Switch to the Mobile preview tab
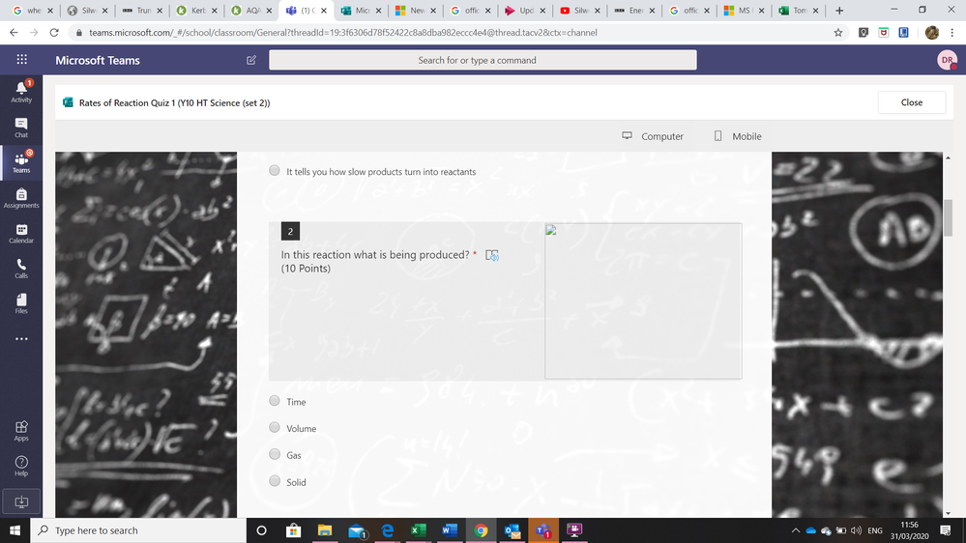This screenshot has height=543, width=966. tap(738, 136)
